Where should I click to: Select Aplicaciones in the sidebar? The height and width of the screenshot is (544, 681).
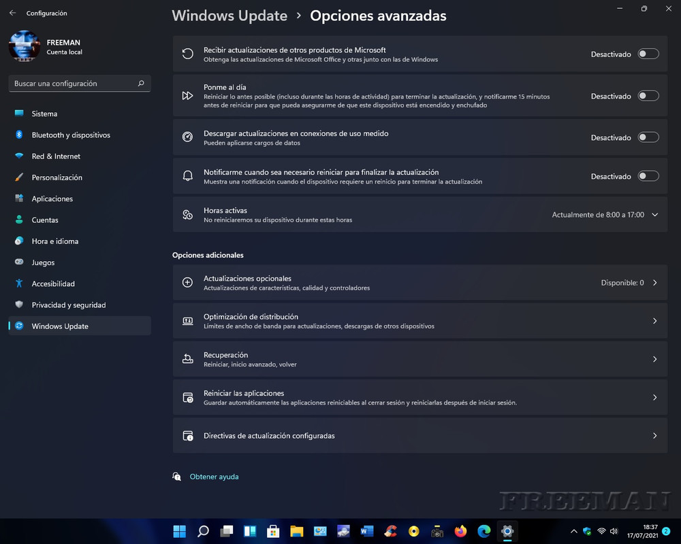[80, 199]
